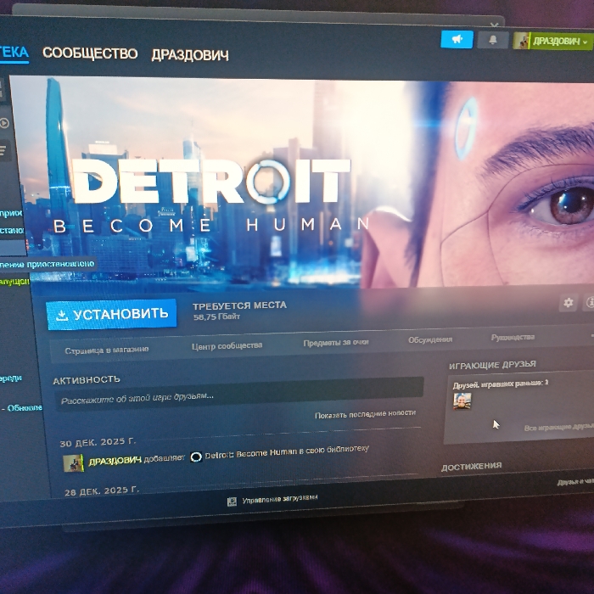This screenshot has height=594, width=594.
Task: Click the game info icon beside gear
Action: point(590,302)
